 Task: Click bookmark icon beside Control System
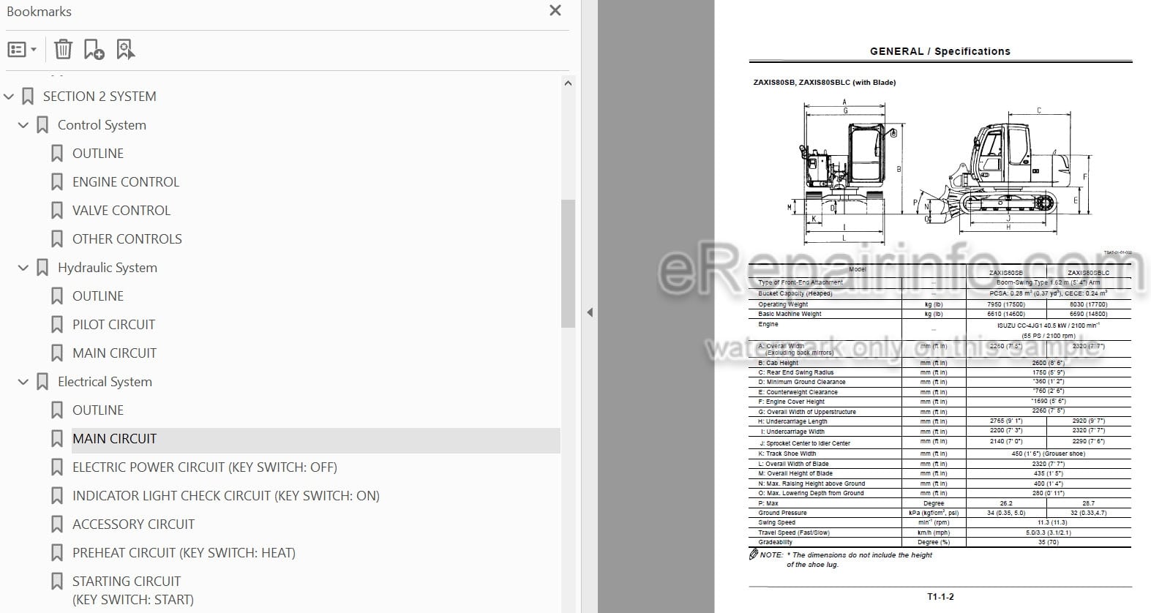pyautogui.click(x=42, y=125)
